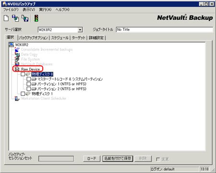Viewport: 216px width, 173px height.
Task: Select パーティション 1 (NTFS or HPFS) label
Action: pos(62,84)
